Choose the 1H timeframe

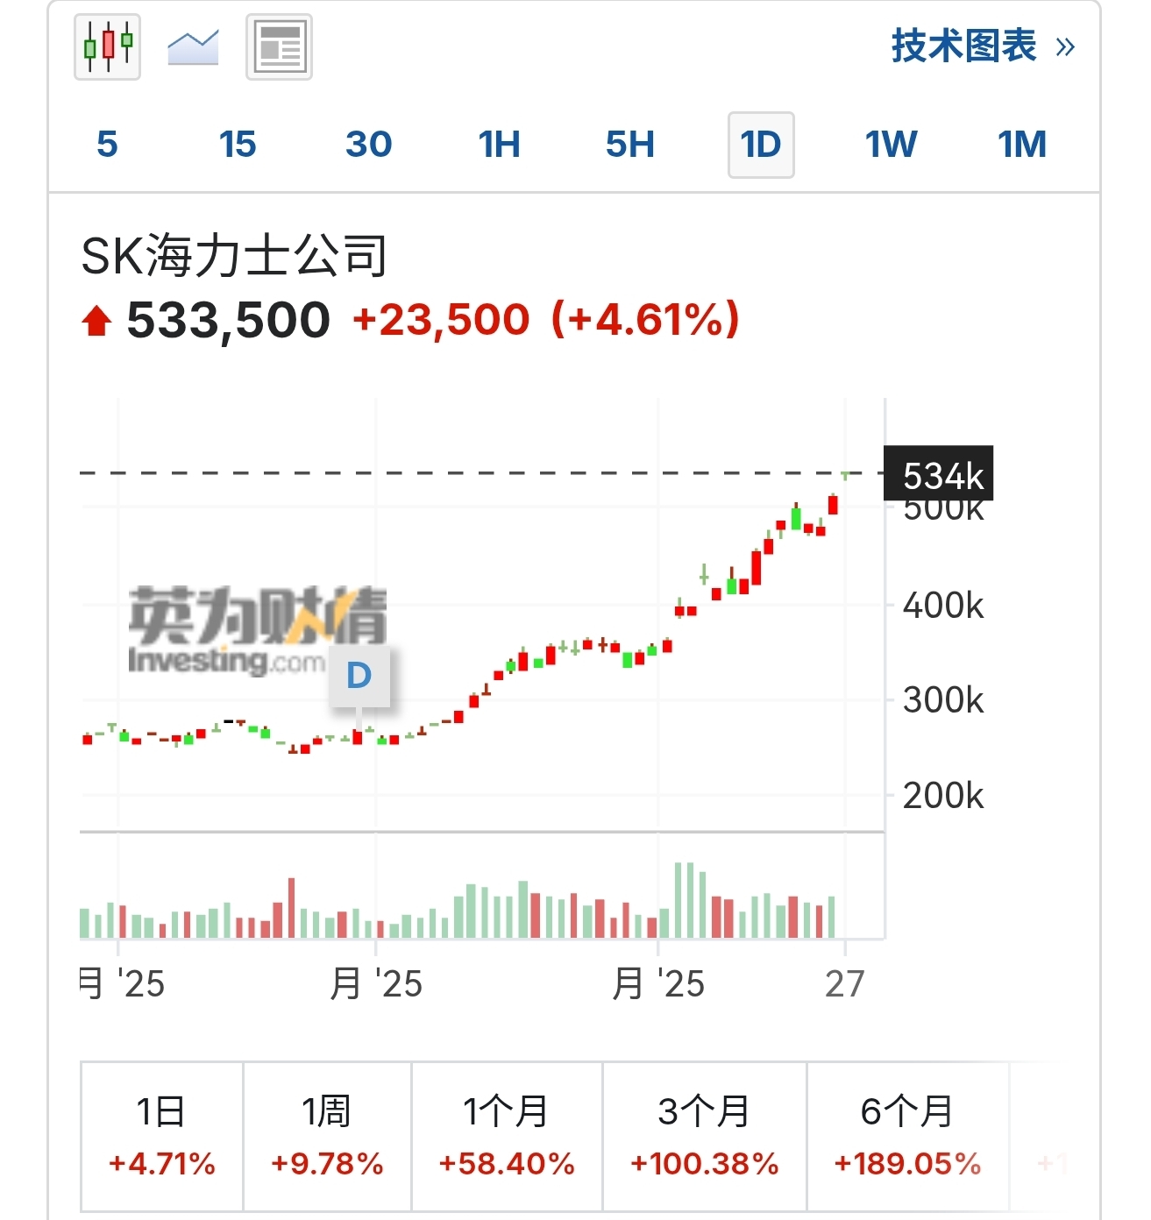(x=499, y=145)
